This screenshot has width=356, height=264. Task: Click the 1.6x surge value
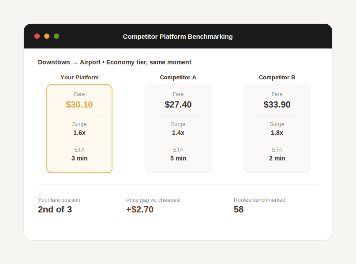coord(79,133)
